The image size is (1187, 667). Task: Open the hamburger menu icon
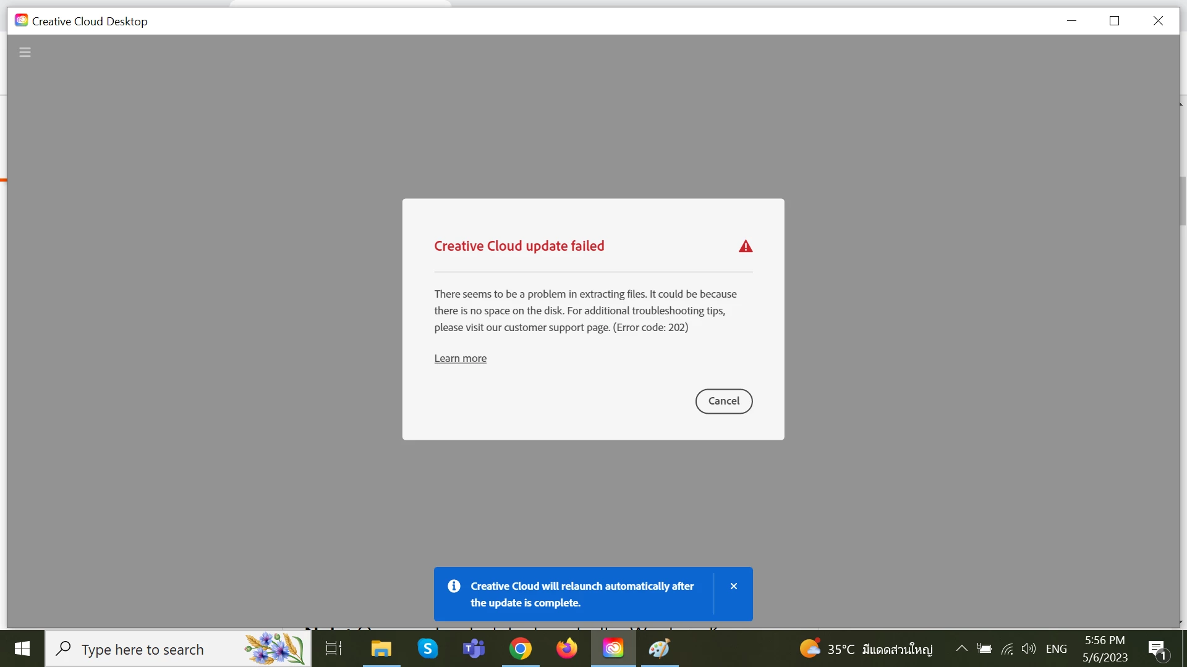25,52
